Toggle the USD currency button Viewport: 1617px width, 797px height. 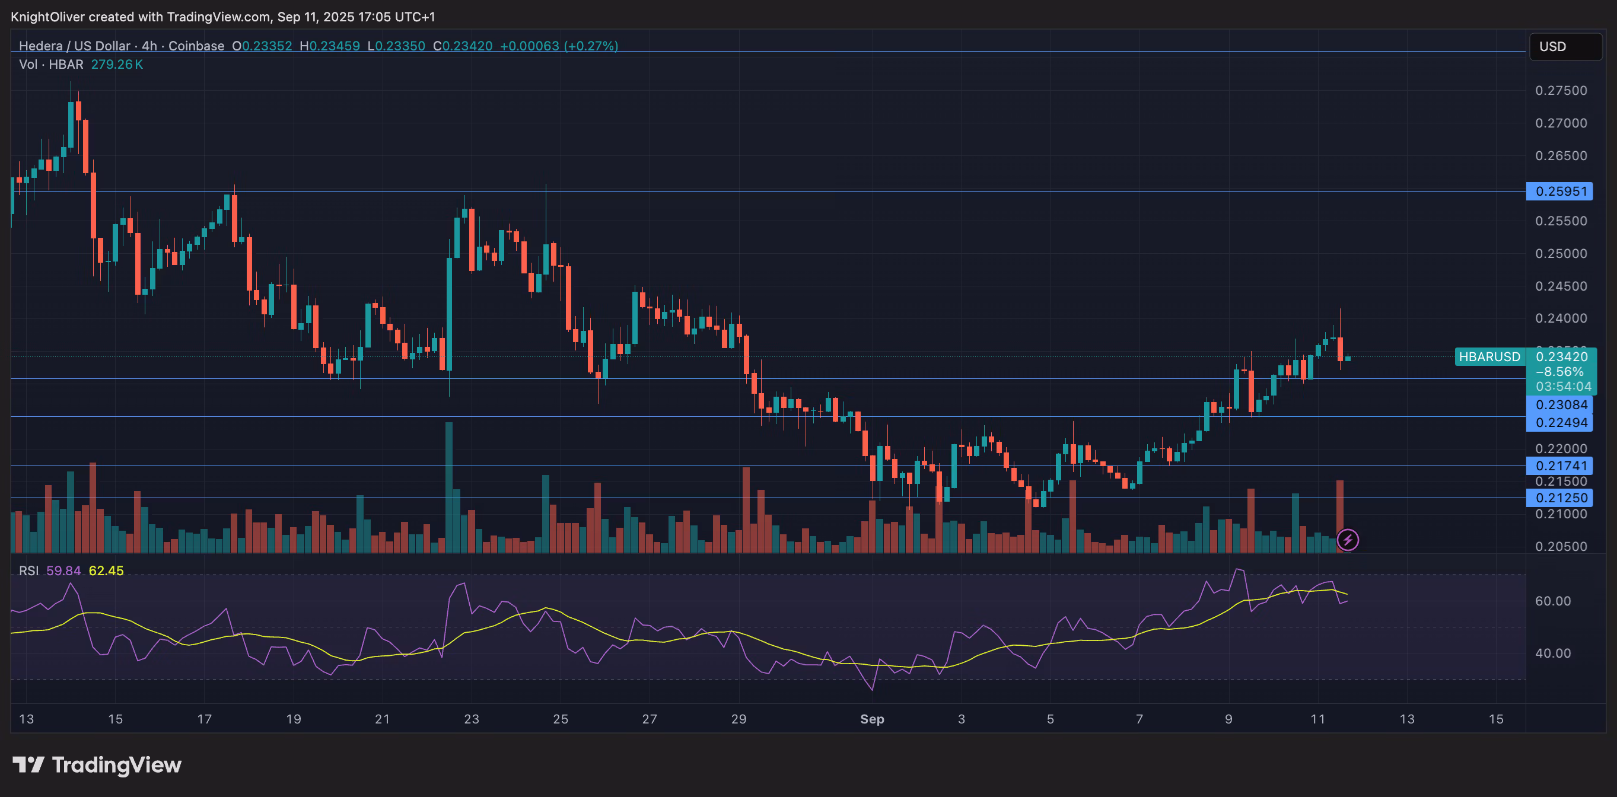pyautogui.click(x=1564, y=46)
